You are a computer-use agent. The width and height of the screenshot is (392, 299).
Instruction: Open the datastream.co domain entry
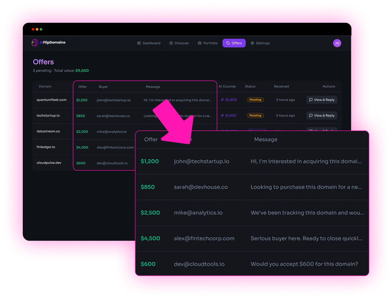pyautogui.click(x=48, y=131)
